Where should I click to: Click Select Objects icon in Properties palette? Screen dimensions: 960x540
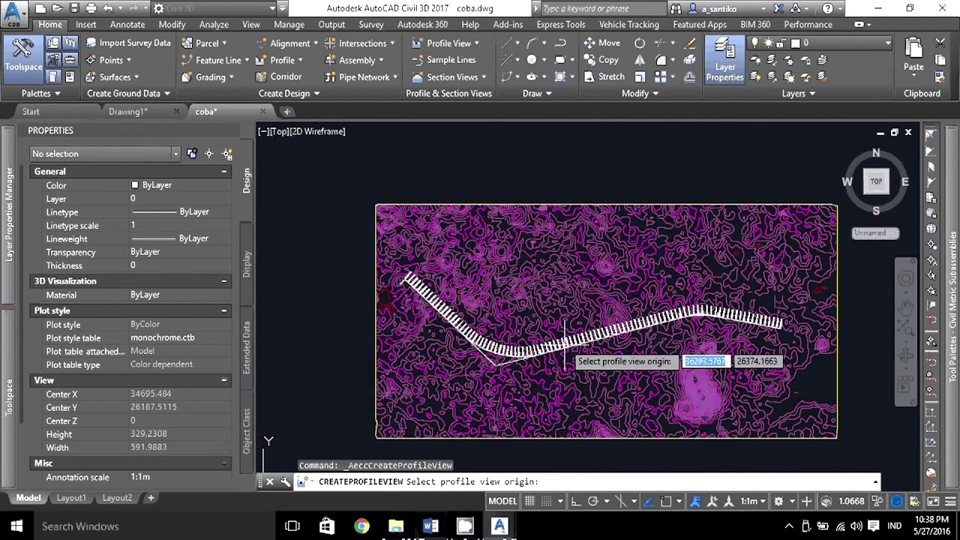(x=209, y=154)
